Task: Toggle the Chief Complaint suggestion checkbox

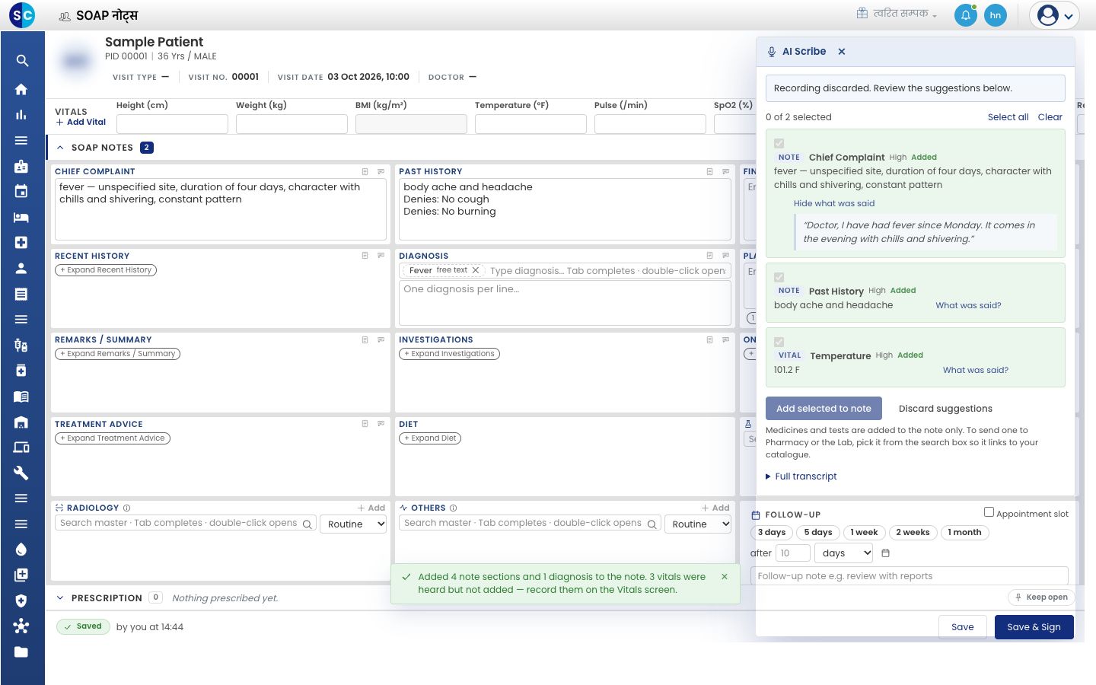Action: pyautogui.click(x=779, y=143)
